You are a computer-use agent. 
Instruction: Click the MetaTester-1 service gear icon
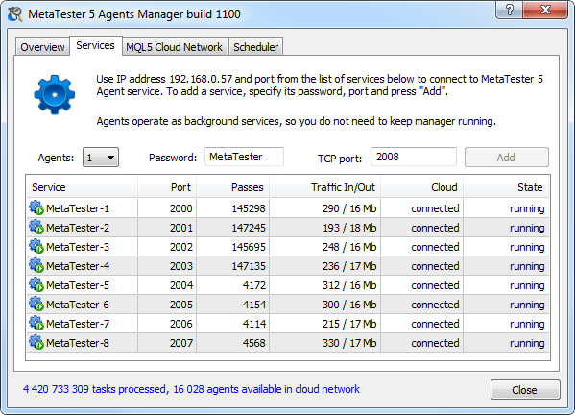click(x=36, y=208)
